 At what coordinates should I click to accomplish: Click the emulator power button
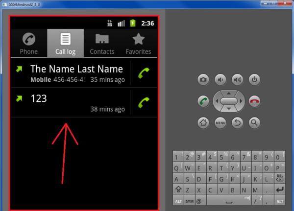pos(254,80)
